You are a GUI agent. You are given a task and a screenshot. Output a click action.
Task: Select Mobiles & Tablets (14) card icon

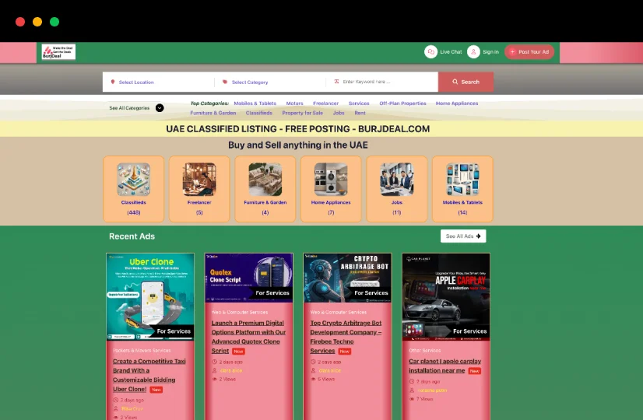[462, 180]
